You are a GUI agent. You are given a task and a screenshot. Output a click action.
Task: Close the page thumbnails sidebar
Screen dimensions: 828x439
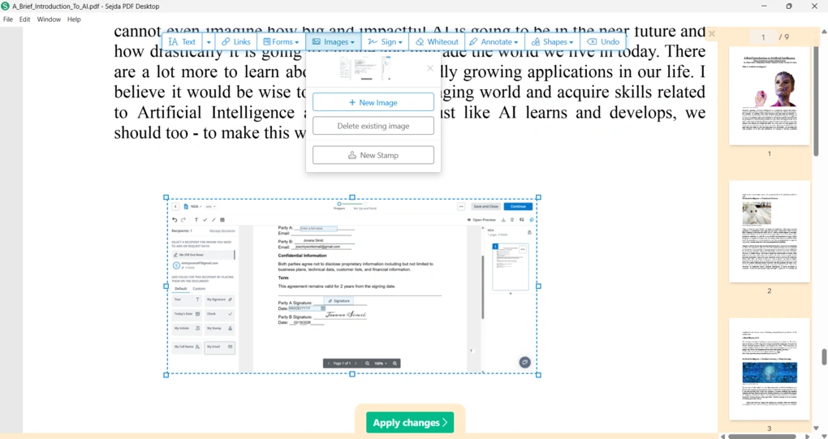coord(711,34)
